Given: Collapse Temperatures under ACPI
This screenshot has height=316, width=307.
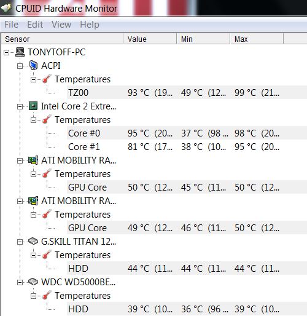Looking at the screenshot, I should (33, 79).
